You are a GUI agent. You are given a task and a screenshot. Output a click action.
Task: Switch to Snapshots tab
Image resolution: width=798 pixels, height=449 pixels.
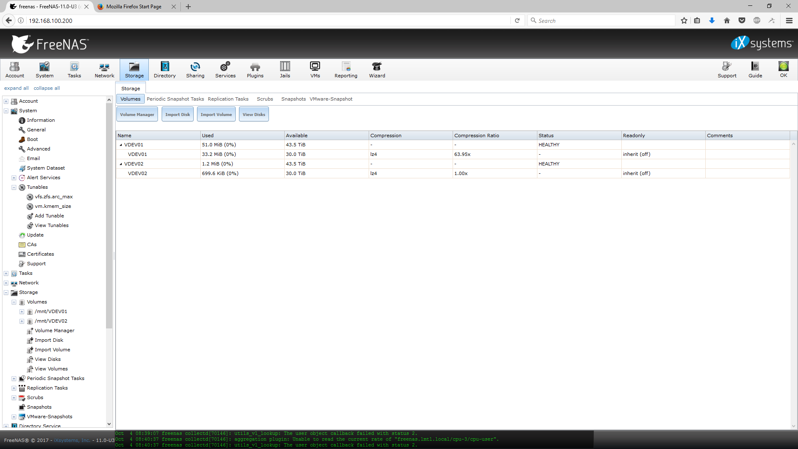[293, 99]
